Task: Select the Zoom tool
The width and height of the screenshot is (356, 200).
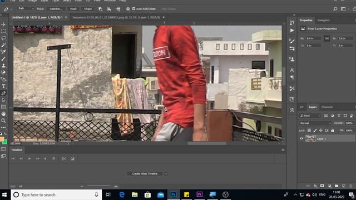Action: (x=3, y=121)
